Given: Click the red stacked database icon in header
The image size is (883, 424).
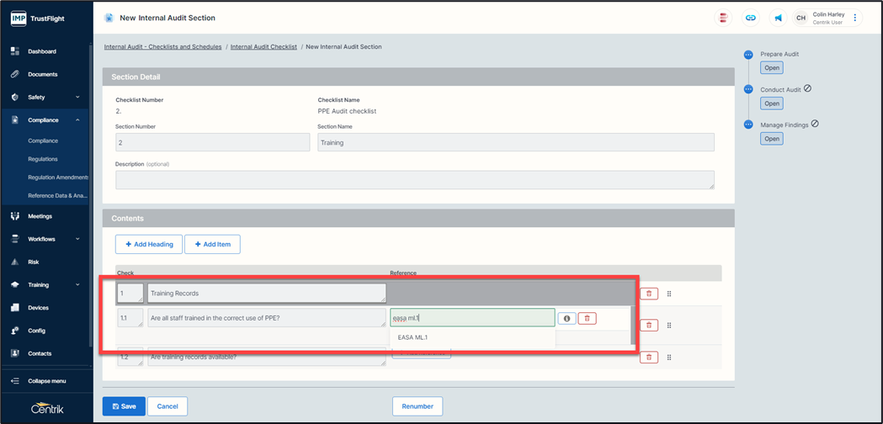Looking at the screenshot, I should [x=722, y=18].
